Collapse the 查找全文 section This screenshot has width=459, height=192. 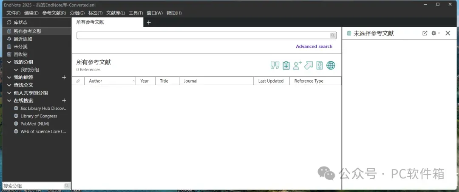click(x=9, y=85)
